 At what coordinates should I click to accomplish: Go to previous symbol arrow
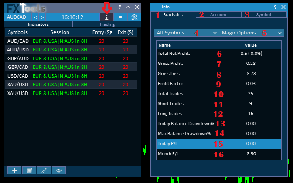pos(35,17)
